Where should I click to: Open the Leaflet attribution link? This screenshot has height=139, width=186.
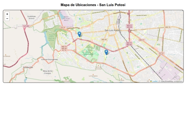pos(154,81)
